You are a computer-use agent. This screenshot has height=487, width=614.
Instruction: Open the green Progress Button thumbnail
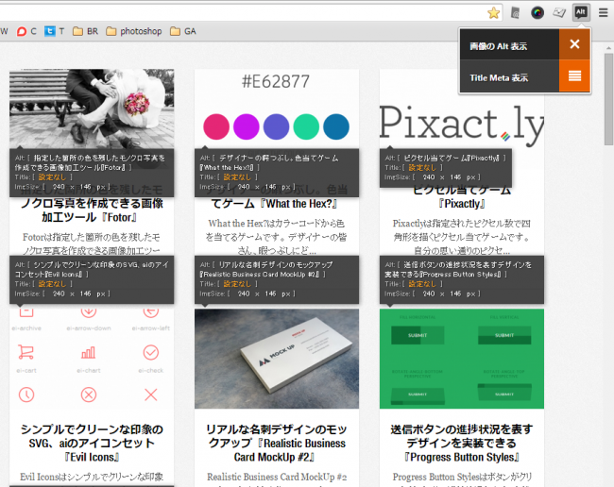462,359
